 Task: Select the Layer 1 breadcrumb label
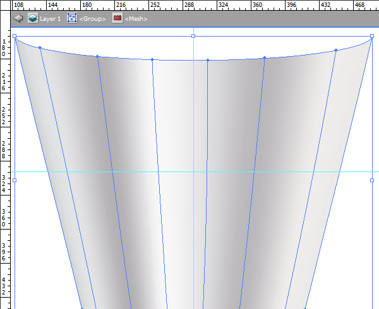coord(51,18)
